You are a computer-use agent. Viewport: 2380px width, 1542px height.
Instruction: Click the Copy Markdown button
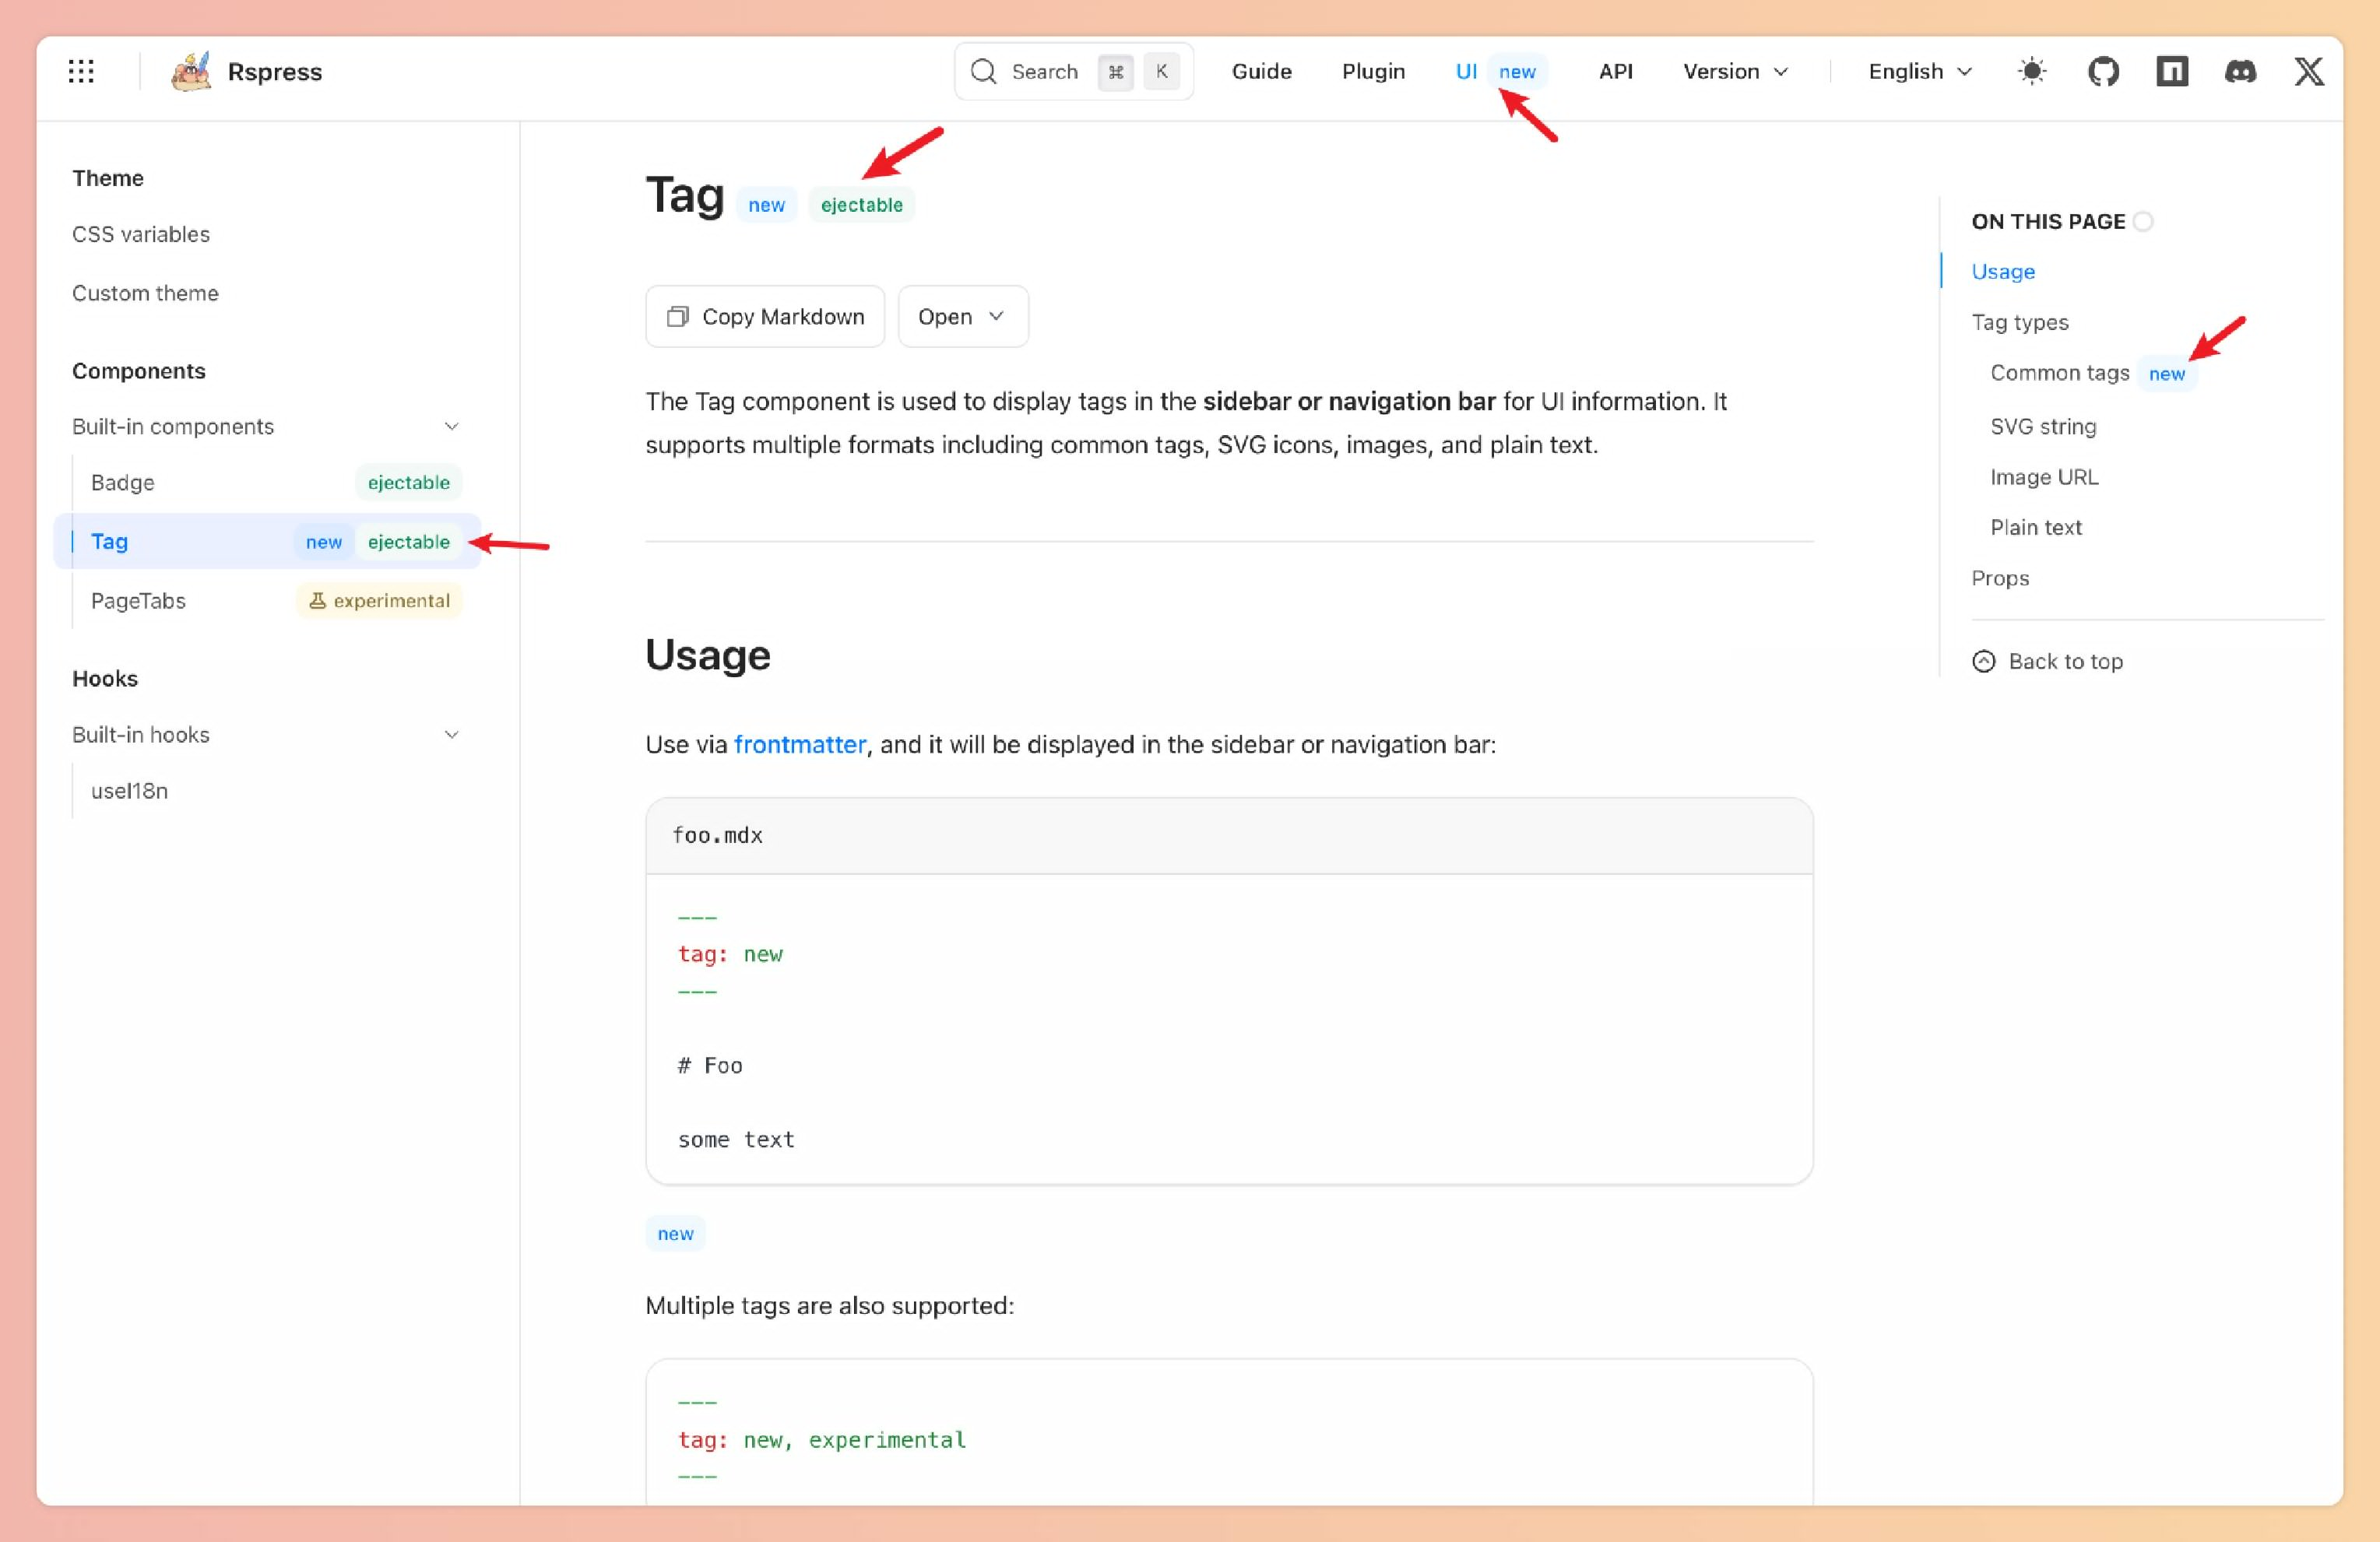(x=765, y=316)
